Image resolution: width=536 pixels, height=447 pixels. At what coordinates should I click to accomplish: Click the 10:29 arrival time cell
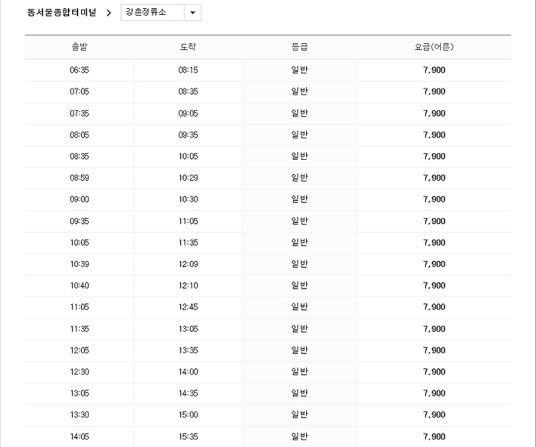(x=188, y=178)
